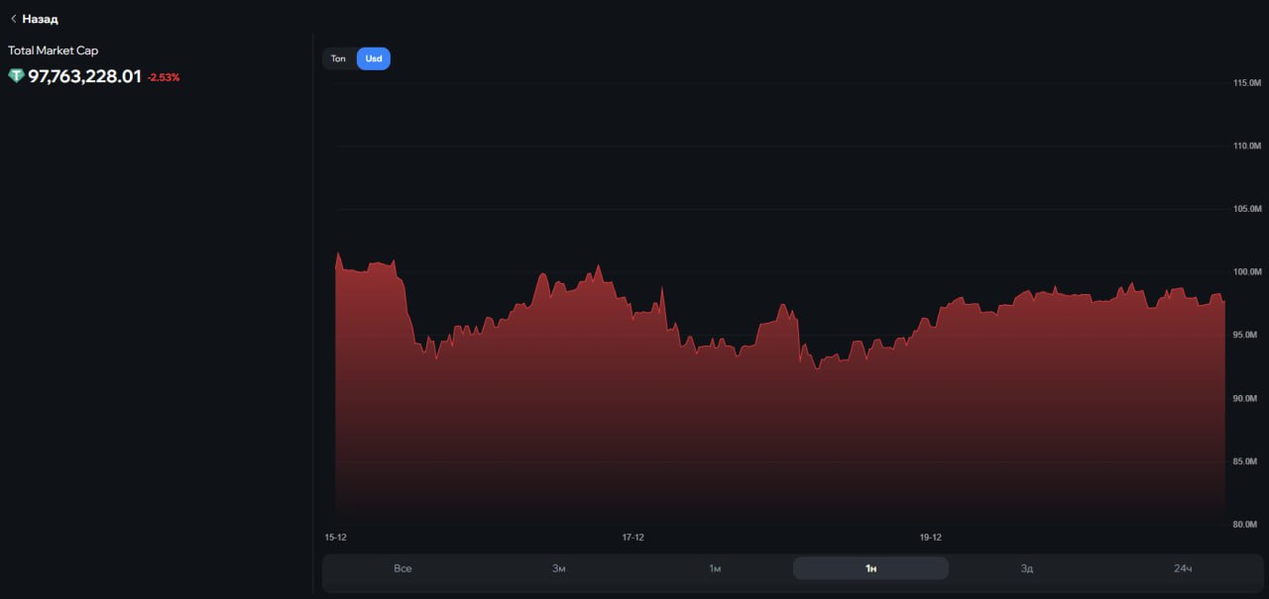1269x599 pixels.
Task: Show all-time range with Все
Action: pyautogui.click(x=402, y=568)
